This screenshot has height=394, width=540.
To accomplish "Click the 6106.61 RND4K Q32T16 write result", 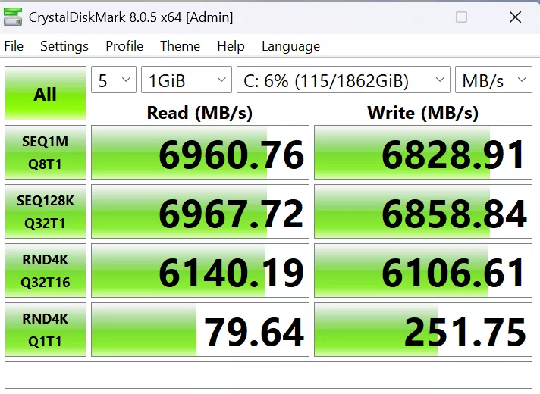I will [x=423, y=270].
